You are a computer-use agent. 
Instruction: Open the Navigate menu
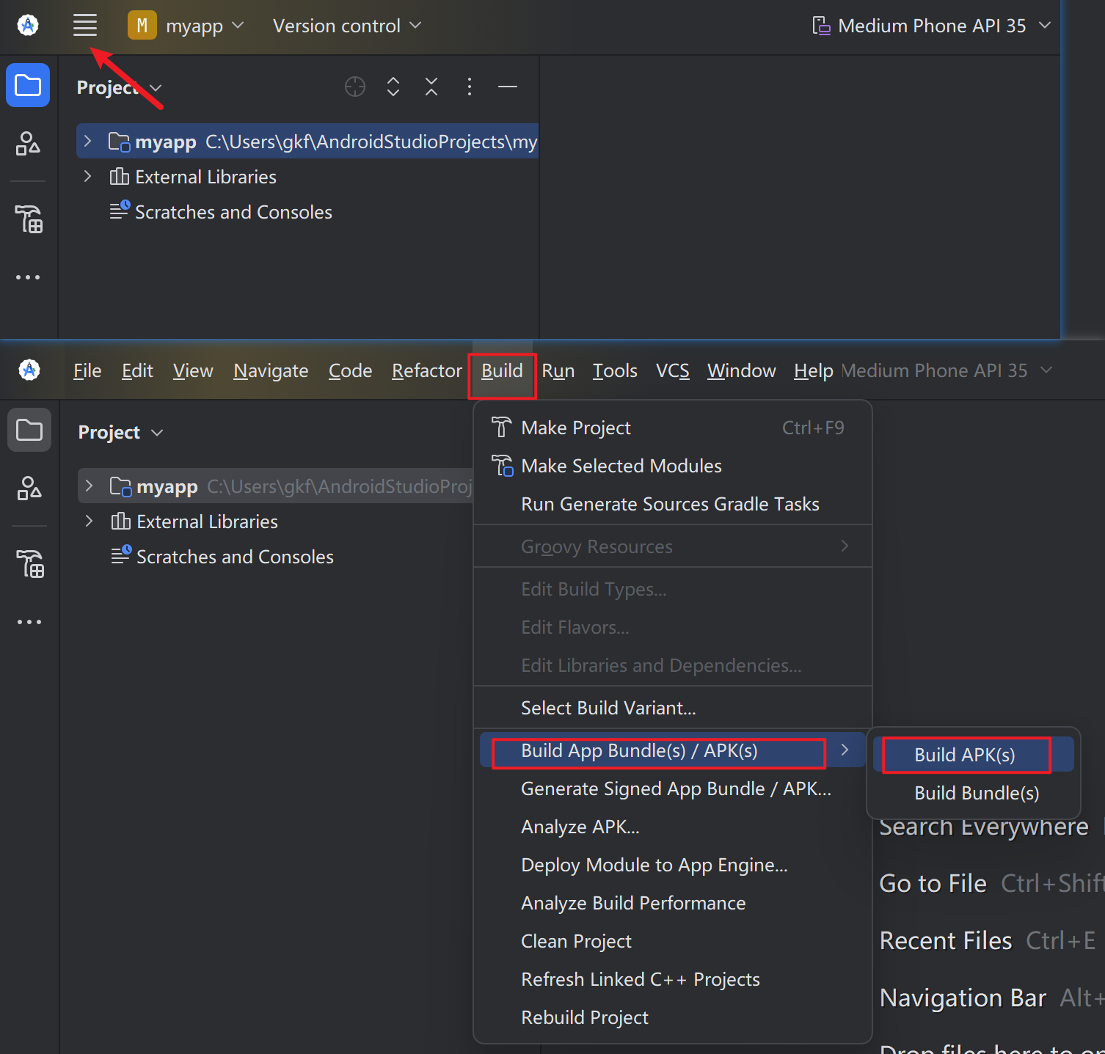pos(271,370)
